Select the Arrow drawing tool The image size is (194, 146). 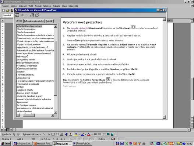coord(49,134)
